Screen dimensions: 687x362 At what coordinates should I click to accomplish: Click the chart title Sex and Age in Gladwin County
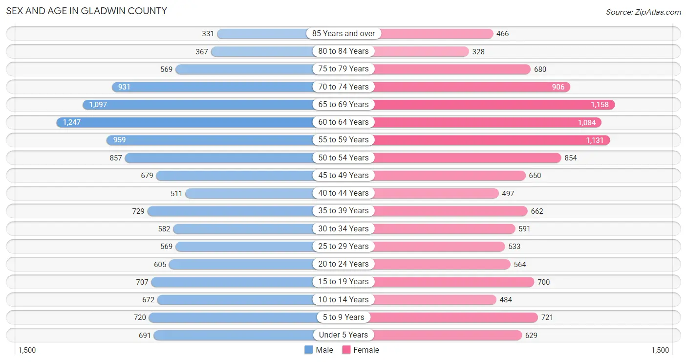click(86, 11)
